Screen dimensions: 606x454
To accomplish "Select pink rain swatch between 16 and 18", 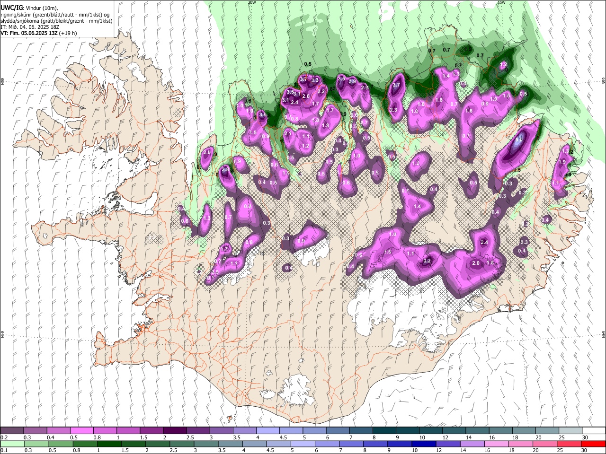I will point(497,444).
